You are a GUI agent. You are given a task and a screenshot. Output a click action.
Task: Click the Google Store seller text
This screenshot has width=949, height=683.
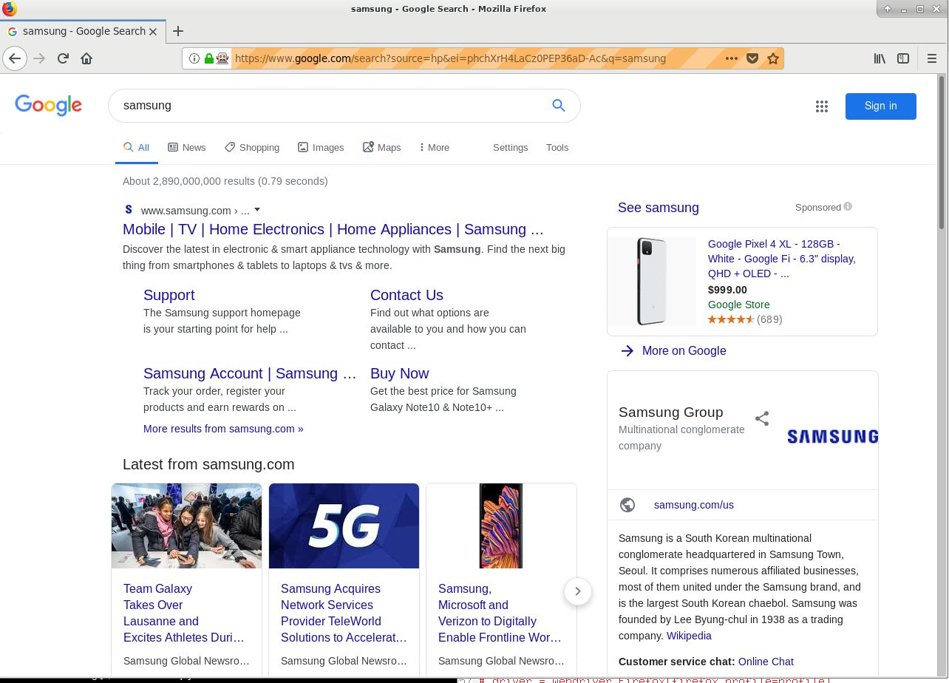tap(738, 305)
